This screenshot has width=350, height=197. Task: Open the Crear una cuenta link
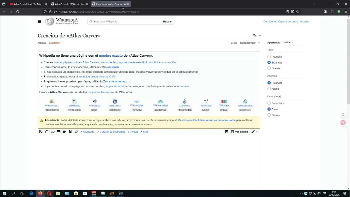[x=288, y=22]
